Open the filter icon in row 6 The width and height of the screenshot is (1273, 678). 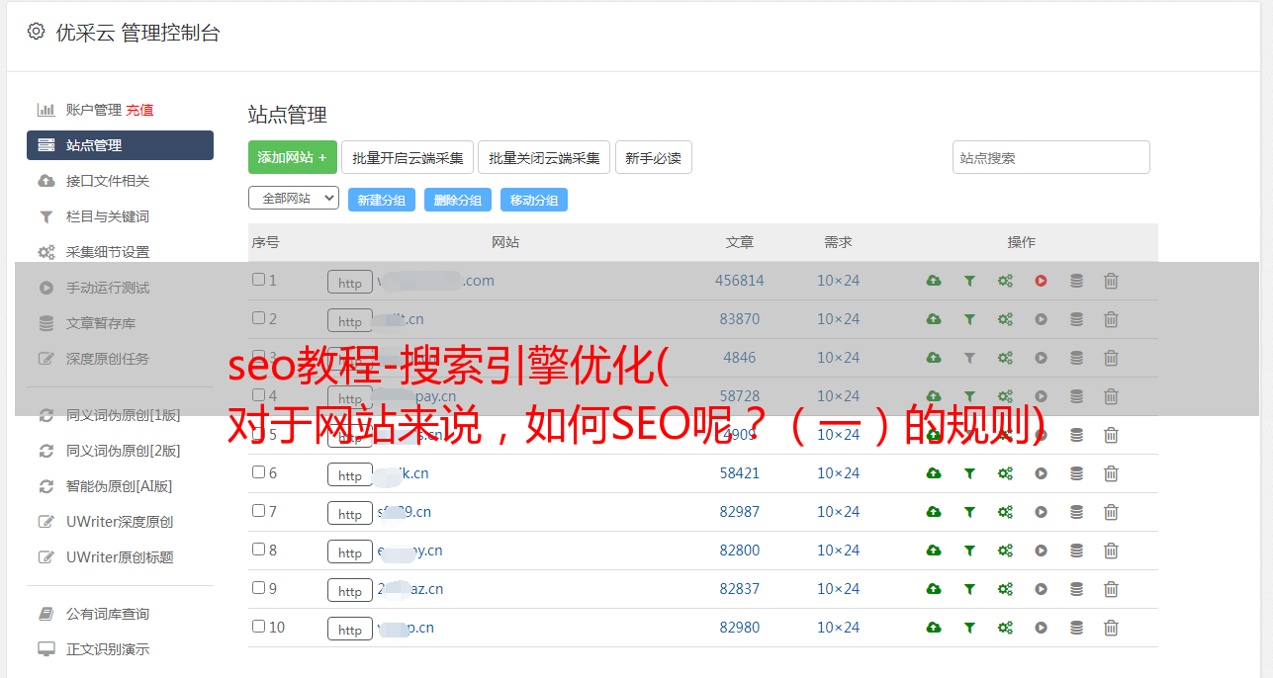tap(969, 473)
